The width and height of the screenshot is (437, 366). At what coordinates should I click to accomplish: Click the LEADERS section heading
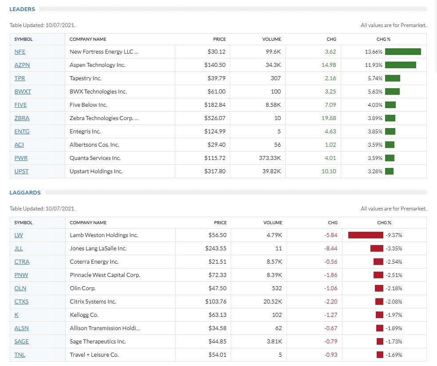click(x=22, y=9)
